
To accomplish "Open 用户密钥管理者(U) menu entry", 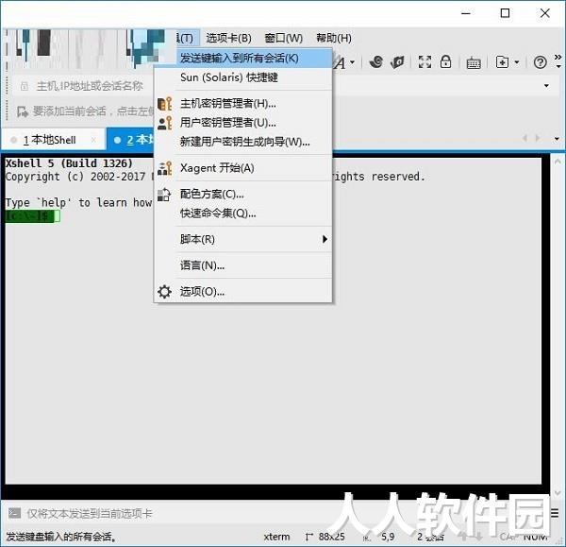I will (243, 123).
